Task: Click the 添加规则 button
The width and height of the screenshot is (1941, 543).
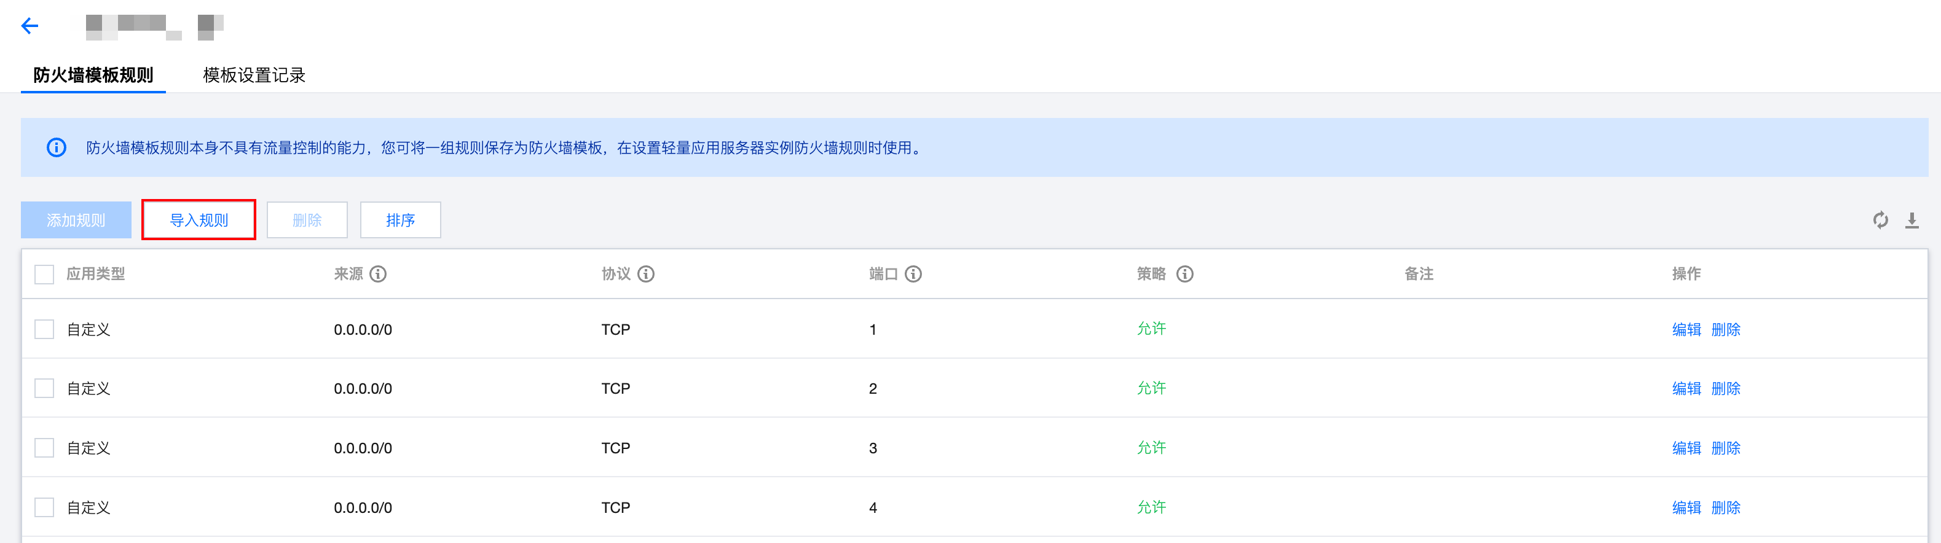Action: point(76,220)
